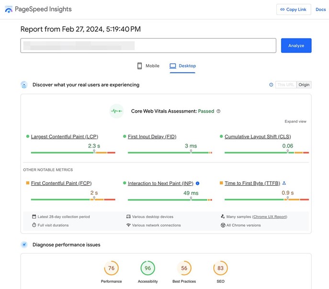Open Largest Contentful Paint (LCP) link
The height and width of the screenshot is (289, 329).
[x=65, y=137]
